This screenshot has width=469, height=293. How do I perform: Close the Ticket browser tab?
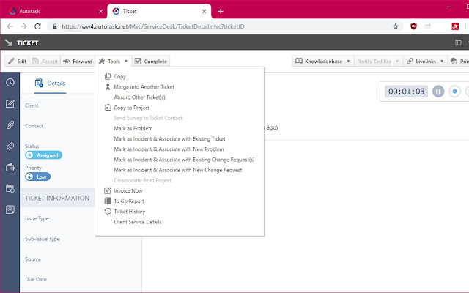(x=204, y=12)
